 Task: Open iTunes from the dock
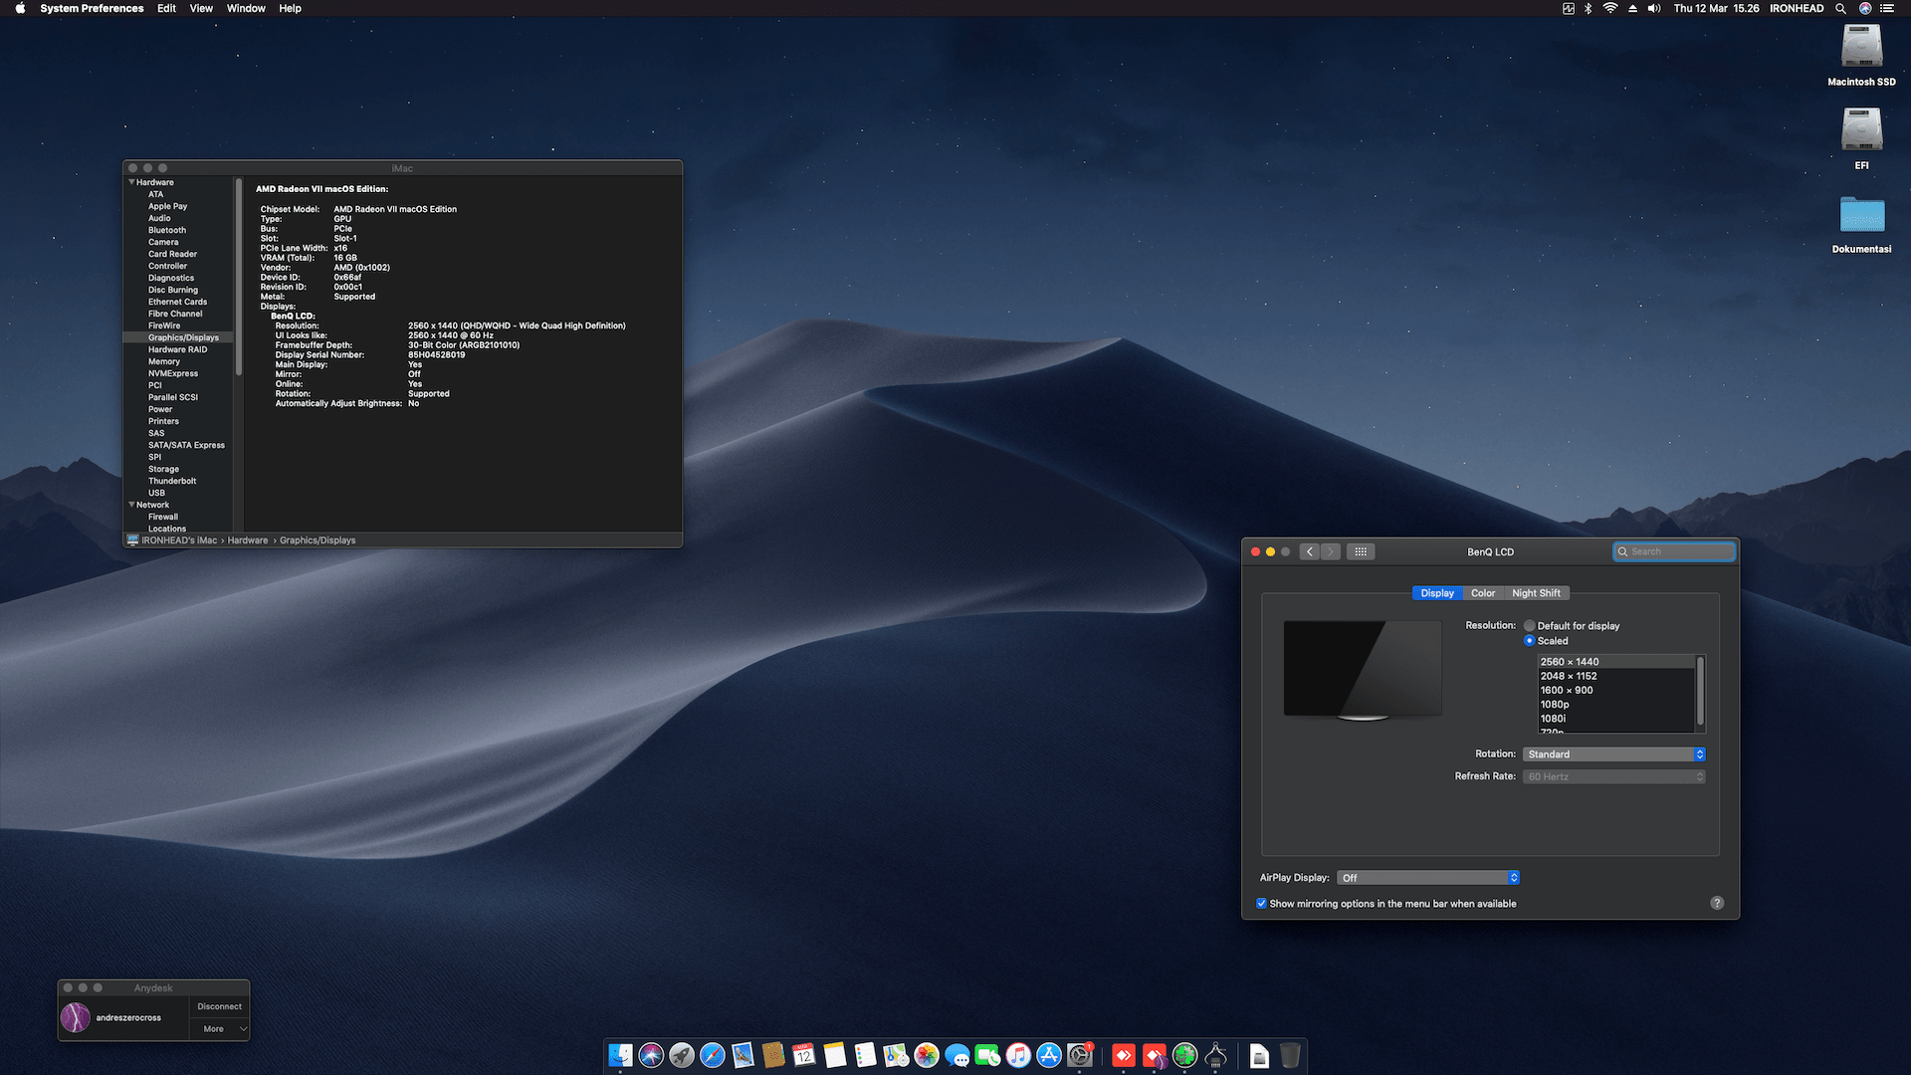1018,1055
